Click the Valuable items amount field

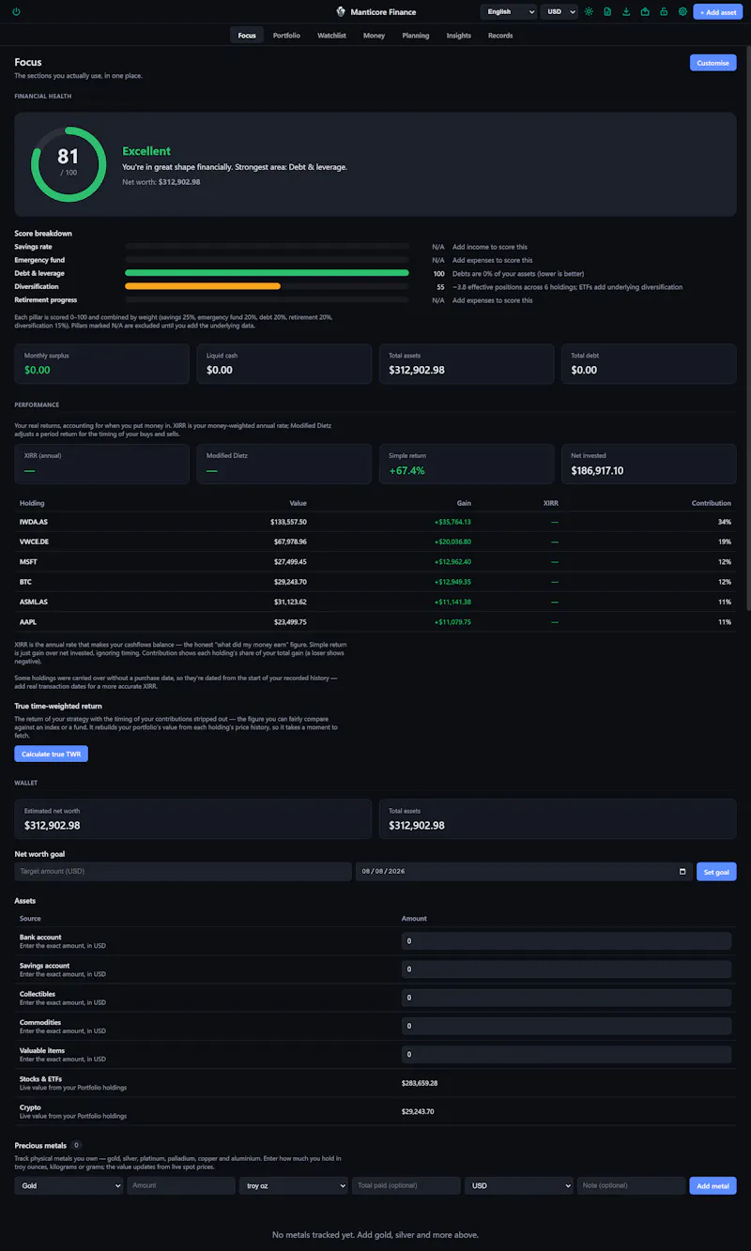(566, 1055)
